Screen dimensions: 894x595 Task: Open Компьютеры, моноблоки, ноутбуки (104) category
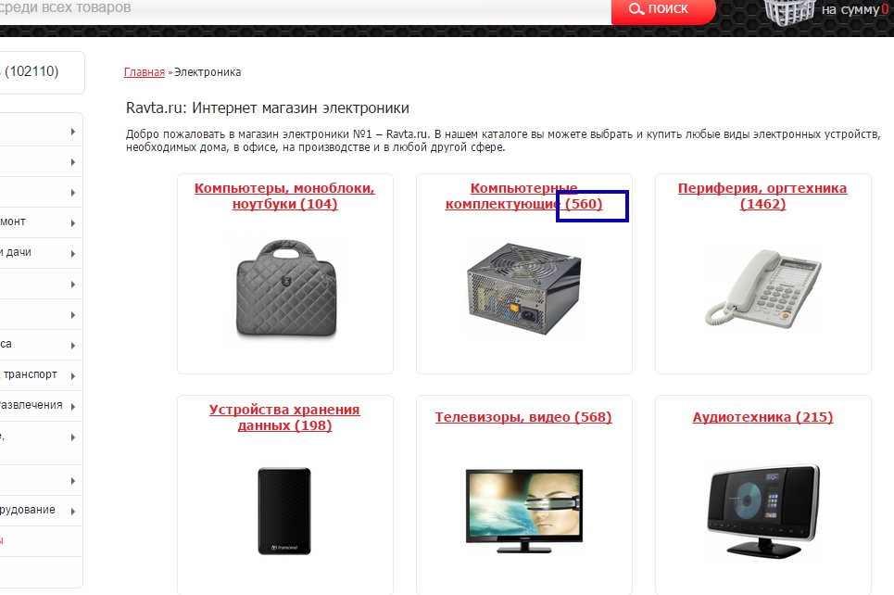pyautogui.click(x=284, y=196)
